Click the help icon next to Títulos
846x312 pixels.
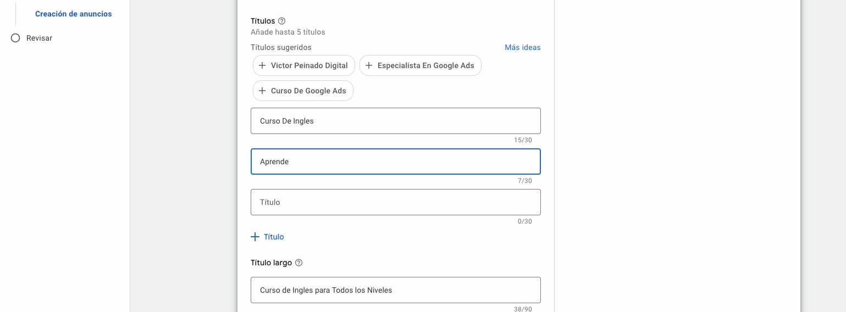coord(282,21)
